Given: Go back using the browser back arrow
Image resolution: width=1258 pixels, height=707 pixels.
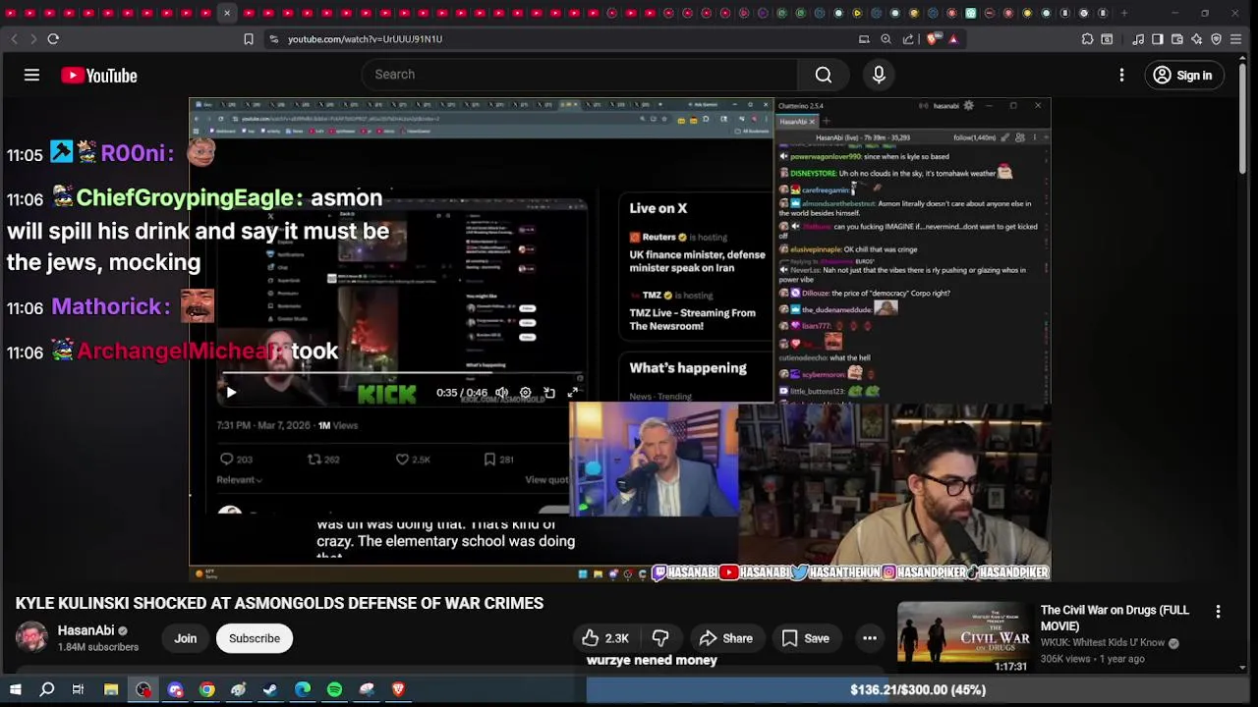Looking at the screenshot, I should coord(14,39).
